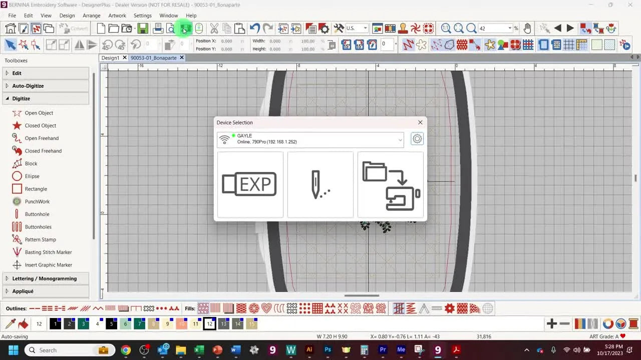Image resolution: width=641 pixels, height=360 pixels.
Task: Expand the Auto-Digitize toolbox
Action: coord(46,85)
